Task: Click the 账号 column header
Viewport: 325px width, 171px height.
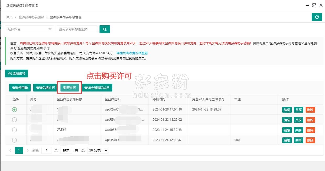Action: tap(34, 99)
